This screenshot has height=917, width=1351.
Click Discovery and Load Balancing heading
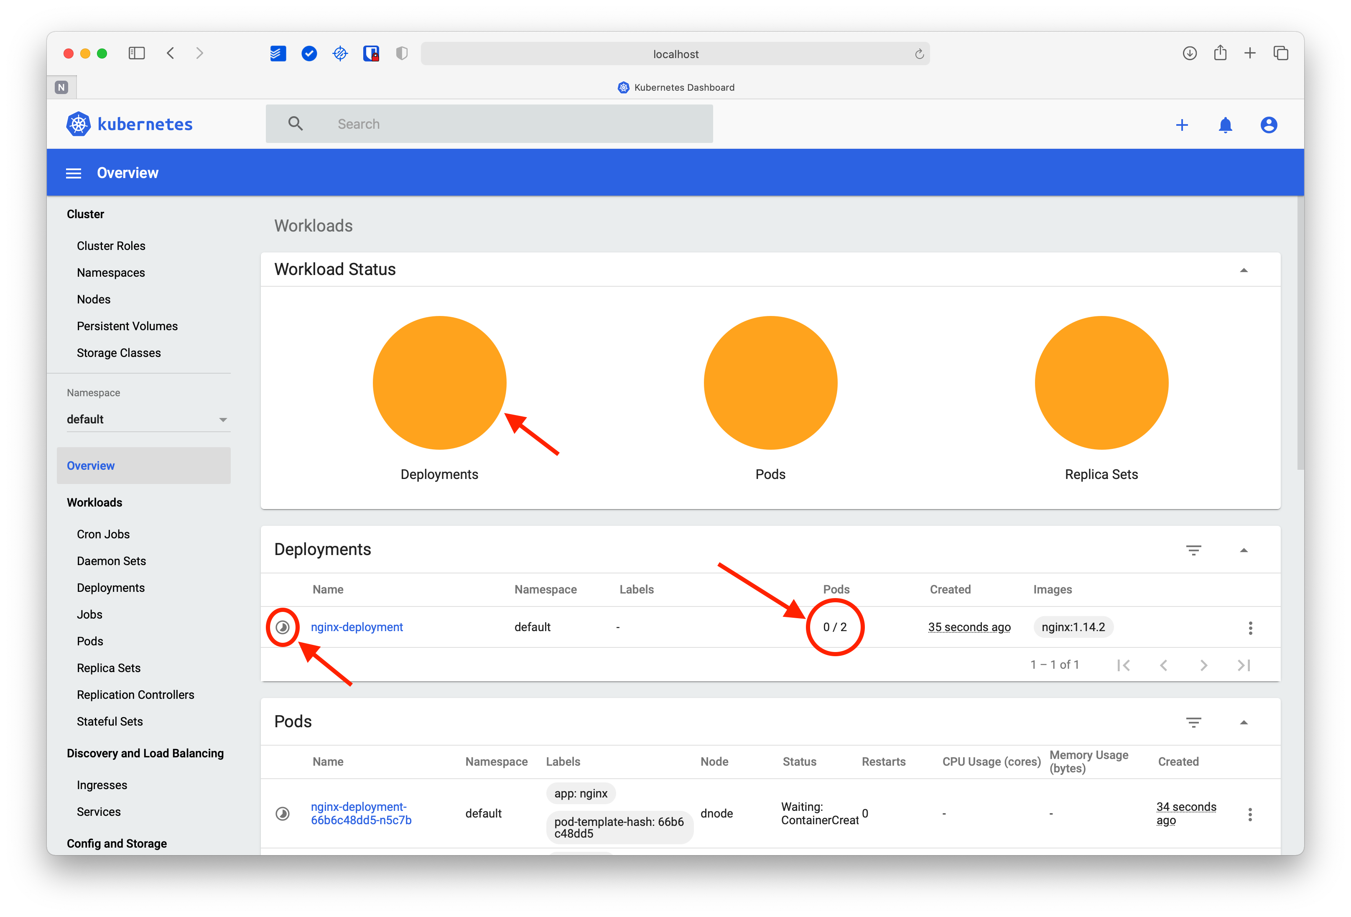(x=145, y=753)
